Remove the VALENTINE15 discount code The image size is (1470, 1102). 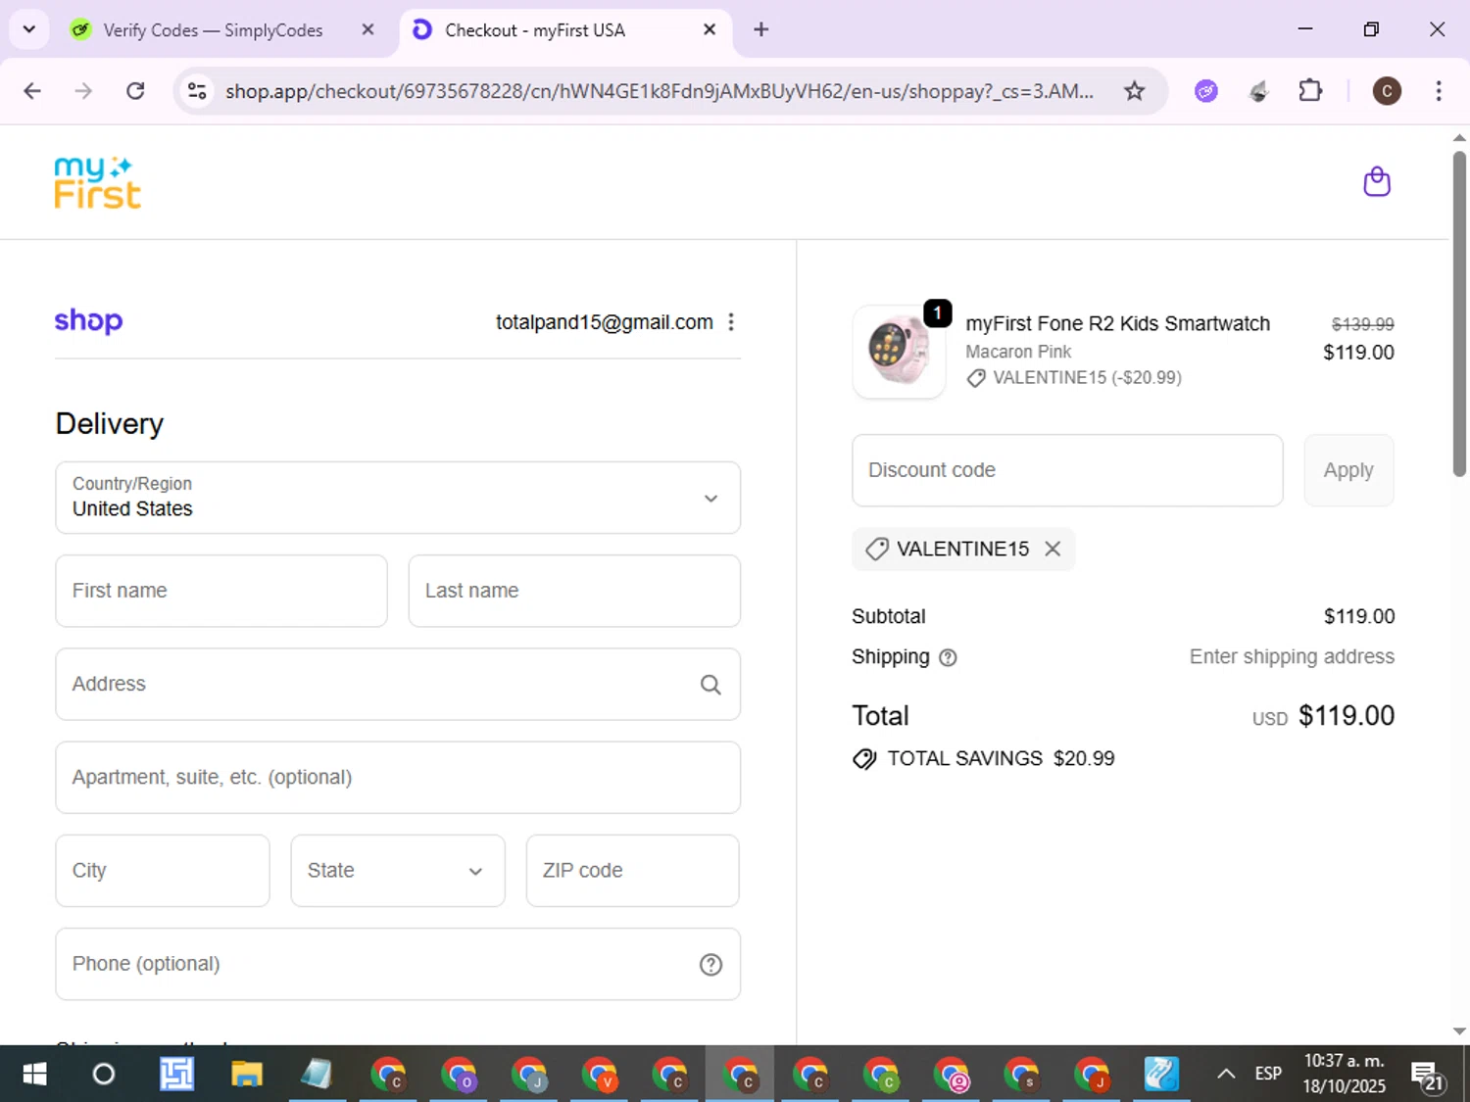pos(1053,549)
